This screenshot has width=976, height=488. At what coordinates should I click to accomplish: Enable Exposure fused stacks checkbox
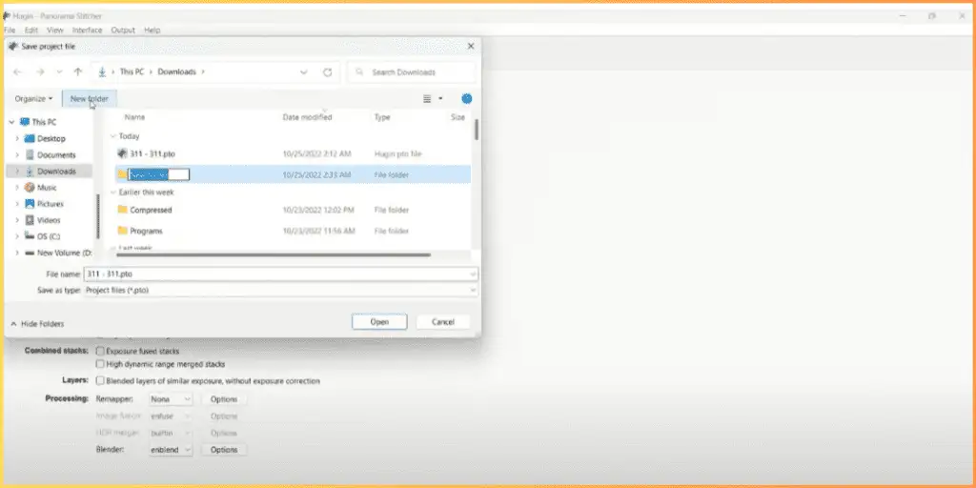[x=99, y=351]
